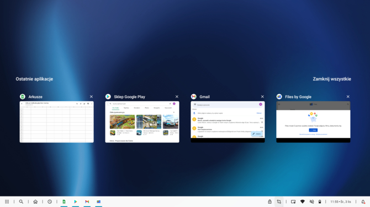Close the Arkusze recent app card
The image size is (370, 207).
tap(91, 97)
